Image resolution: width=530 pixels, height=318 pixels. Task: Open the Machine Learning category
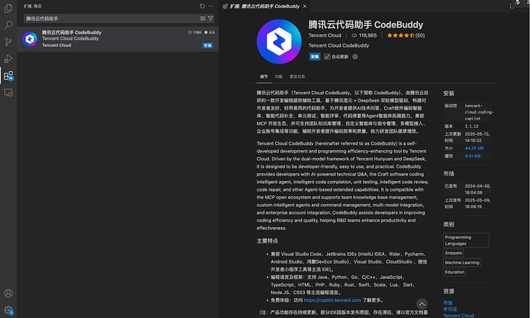coord(462,262)
